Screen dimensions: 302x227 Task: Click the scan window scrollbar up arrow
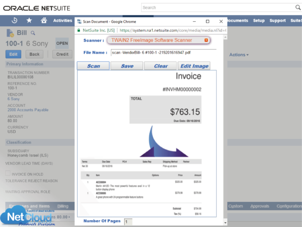pos(225,37)
